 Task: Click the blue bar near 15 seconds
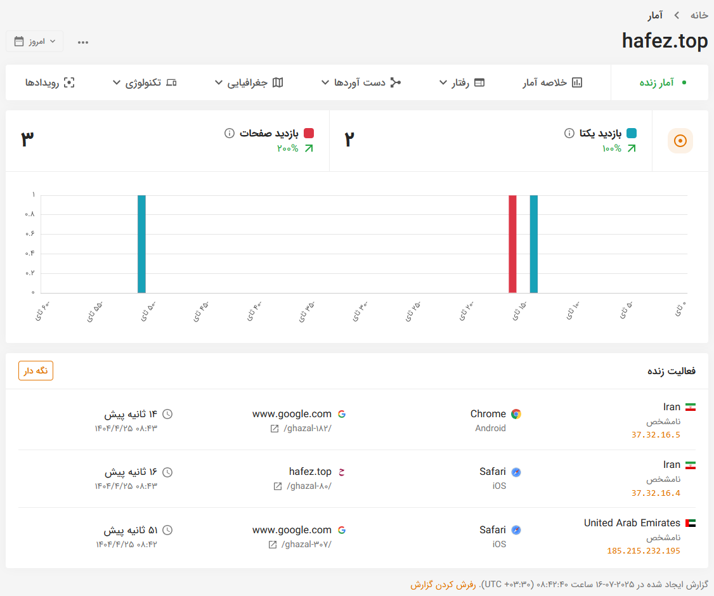click(534, 244)
